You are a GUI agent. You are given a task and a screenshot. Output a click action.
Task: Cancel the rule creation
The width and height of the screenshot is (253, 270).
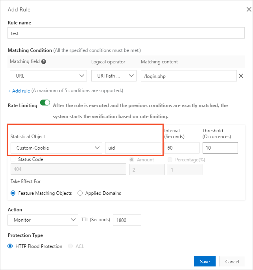coord(232,262)
